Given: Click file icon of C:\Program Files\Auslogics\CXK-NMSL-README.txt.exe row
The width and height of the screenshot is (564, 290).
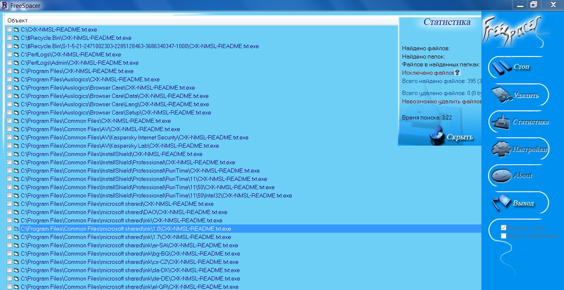Looking at the screenshot, I should [16, 79].
